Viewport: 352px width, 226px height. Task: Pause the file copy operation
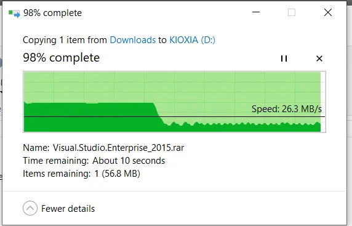[284, 59]
